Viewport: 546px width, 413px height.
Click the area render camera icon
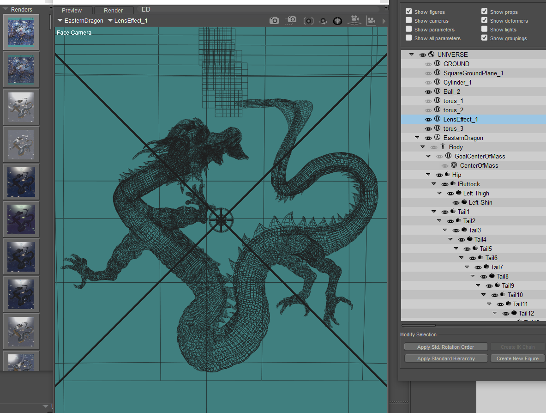pyautogui.click(x=291, y=21)
